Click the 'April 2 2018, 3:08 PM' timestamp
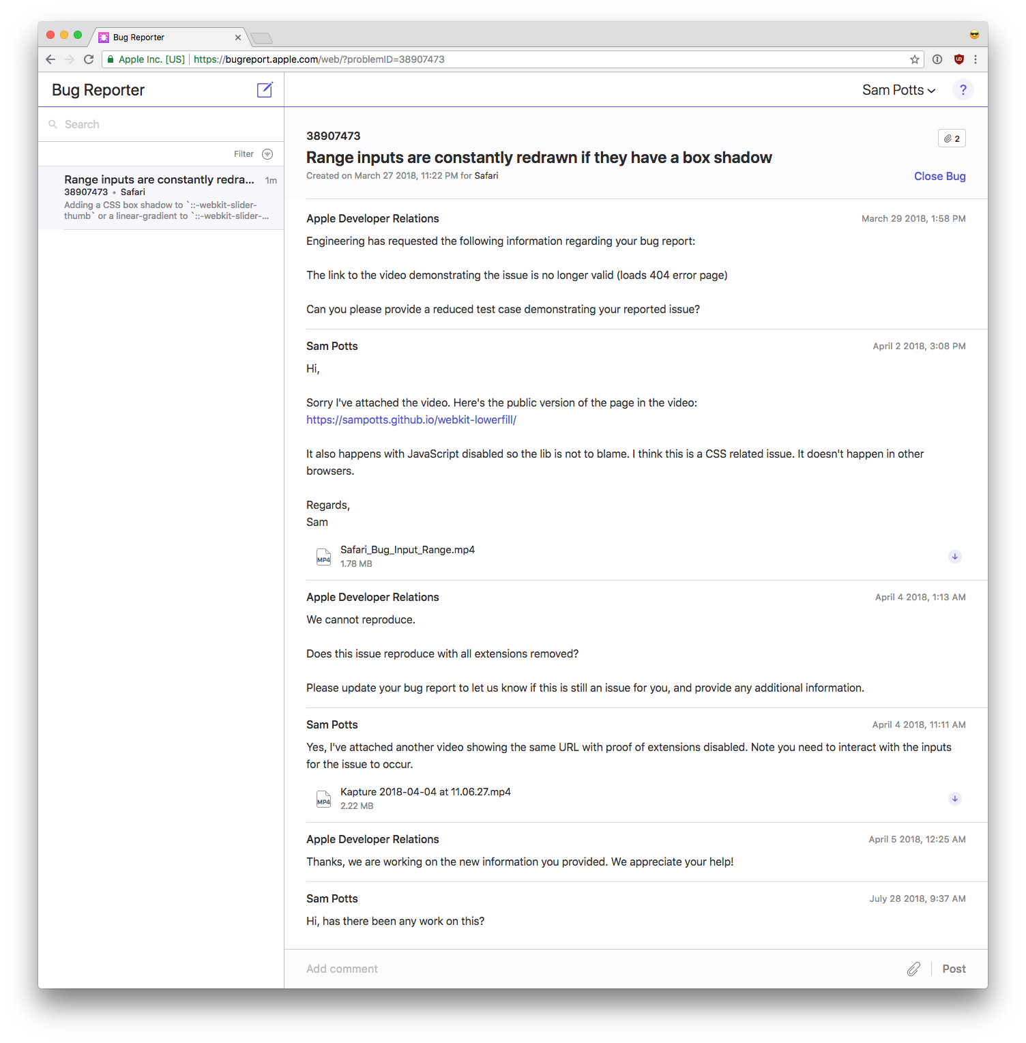 click(x=919, y=346)
